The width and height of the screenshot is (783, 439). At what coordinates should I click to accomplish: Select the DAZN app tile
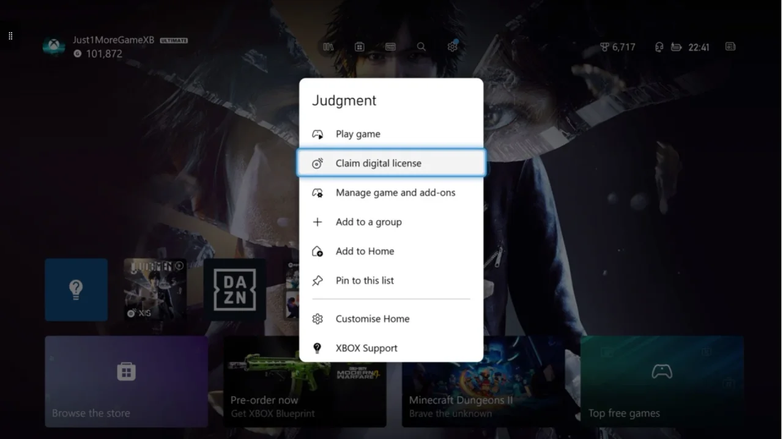235,290
